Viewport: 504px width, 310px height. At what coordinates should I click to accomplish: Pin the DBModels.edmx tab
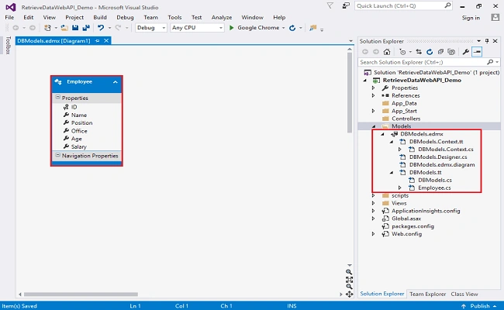(98, 41)
